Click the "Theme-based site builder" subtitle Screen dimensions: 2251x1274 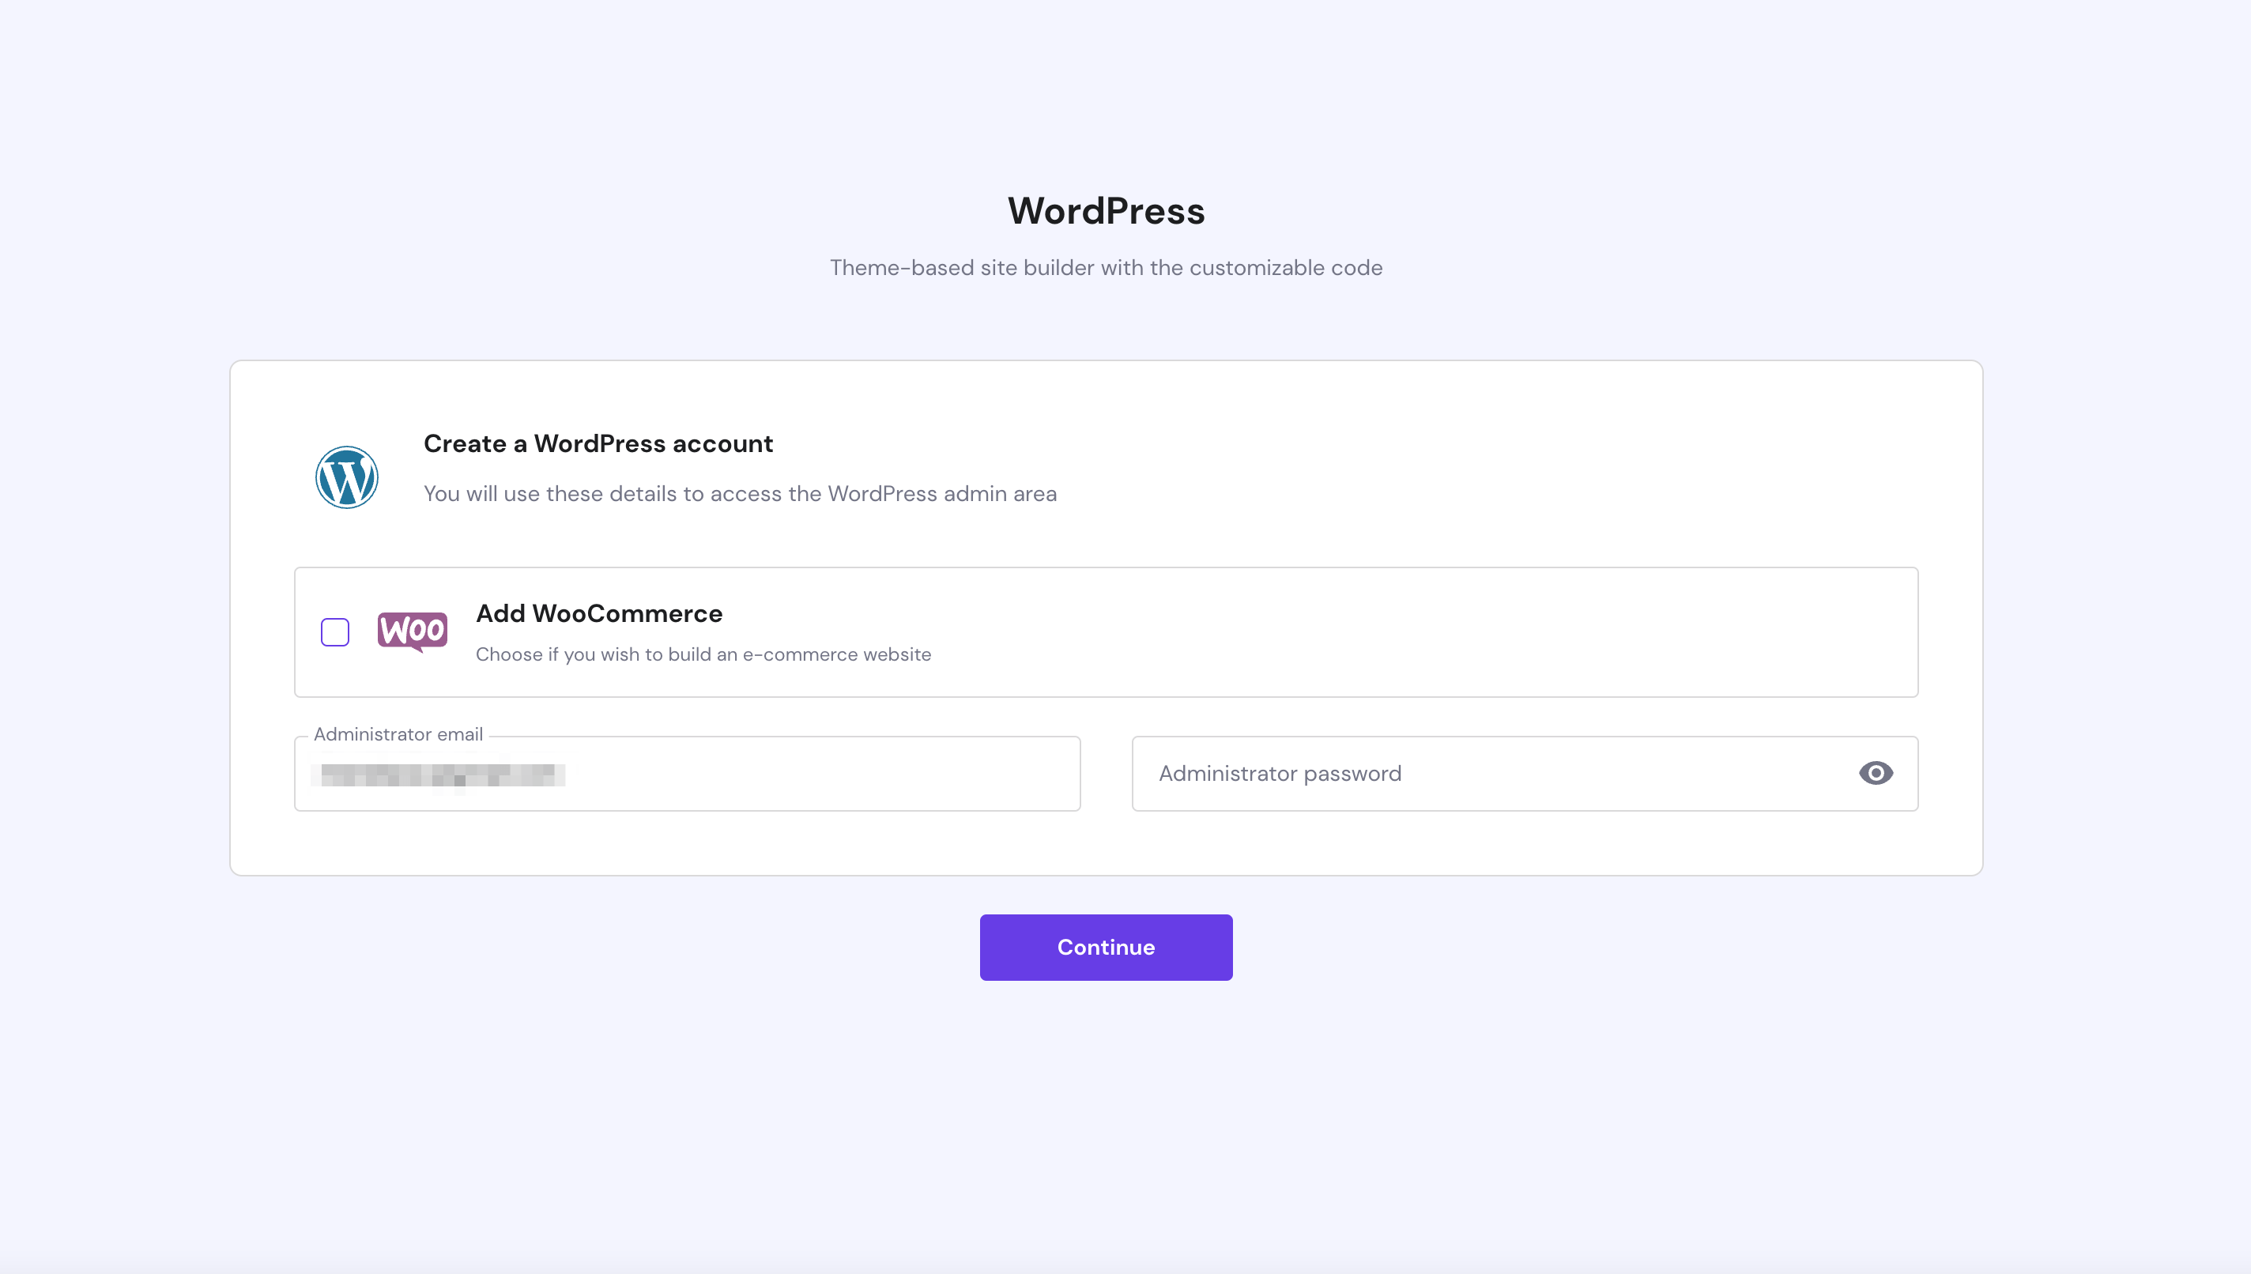pyautogui.click(x=1106, y=268)
